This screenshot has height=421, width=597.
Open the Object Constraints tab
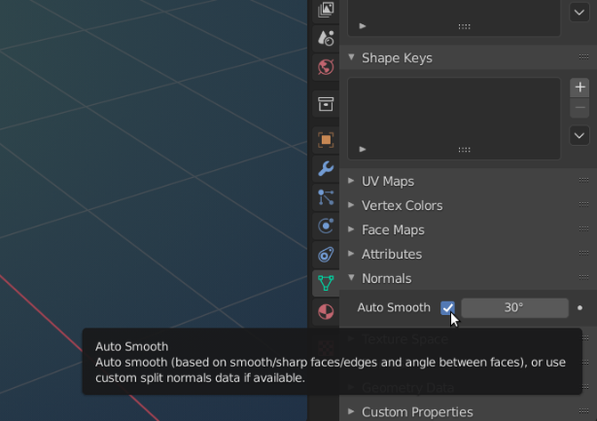[x=326, y=255]
